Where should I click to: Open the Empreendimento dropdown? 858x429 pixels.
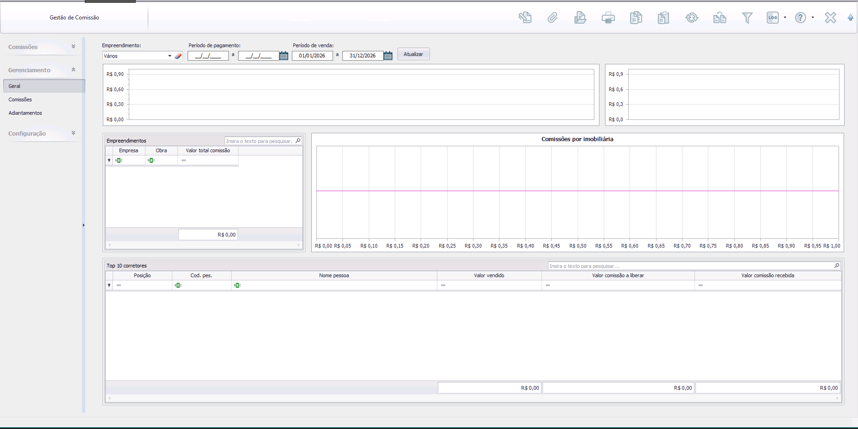170,56
